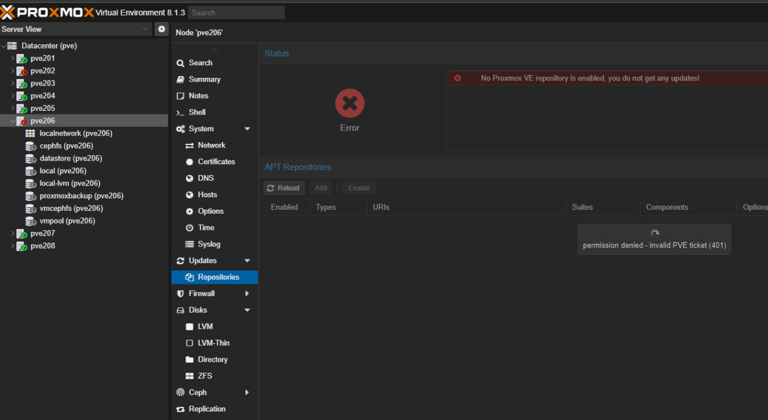The image size is (768, 420).
Task: Click the red Error status icon
Action: pyautogui.click(x=350, y=104)
